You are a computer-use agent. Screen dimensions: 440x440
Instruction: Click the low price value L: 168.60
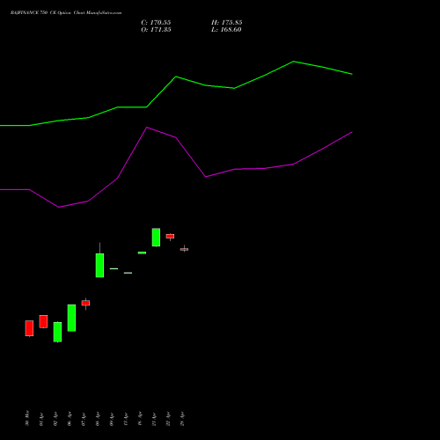(226, 30)
